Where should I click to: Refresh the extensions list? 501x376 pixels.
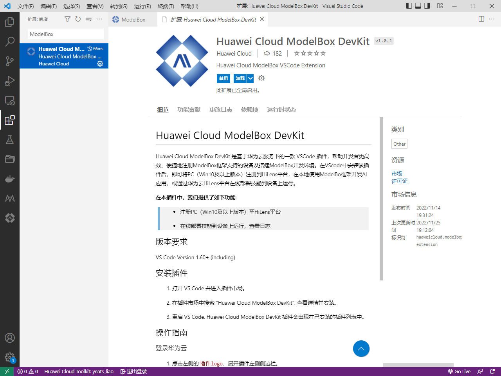click(78, 19)
